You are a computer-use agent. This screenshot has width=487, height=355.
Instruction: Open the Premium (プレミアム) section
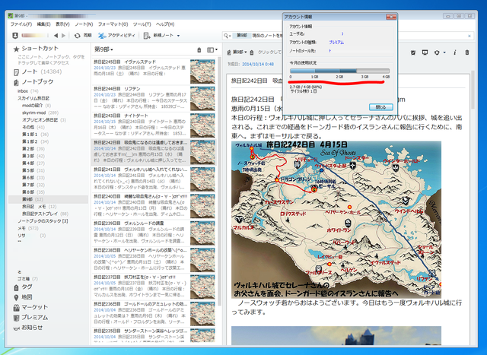tap(30, 318)
